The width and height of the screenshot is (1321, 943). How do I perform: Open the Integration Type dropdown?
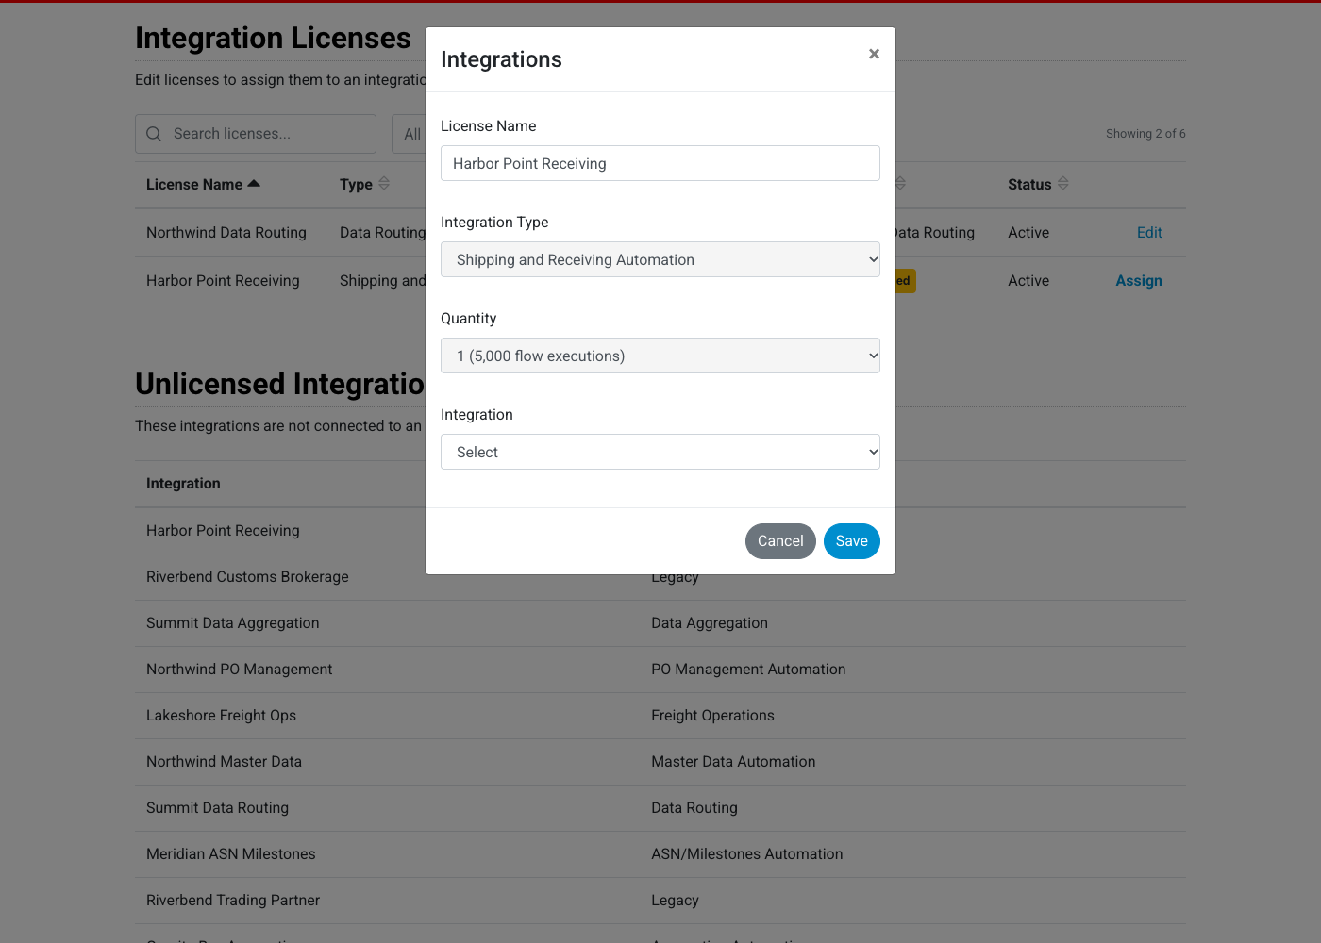click(660, 259)
